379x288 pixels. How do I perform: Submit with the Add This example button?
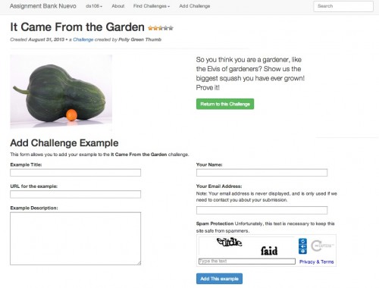[219, 279]
